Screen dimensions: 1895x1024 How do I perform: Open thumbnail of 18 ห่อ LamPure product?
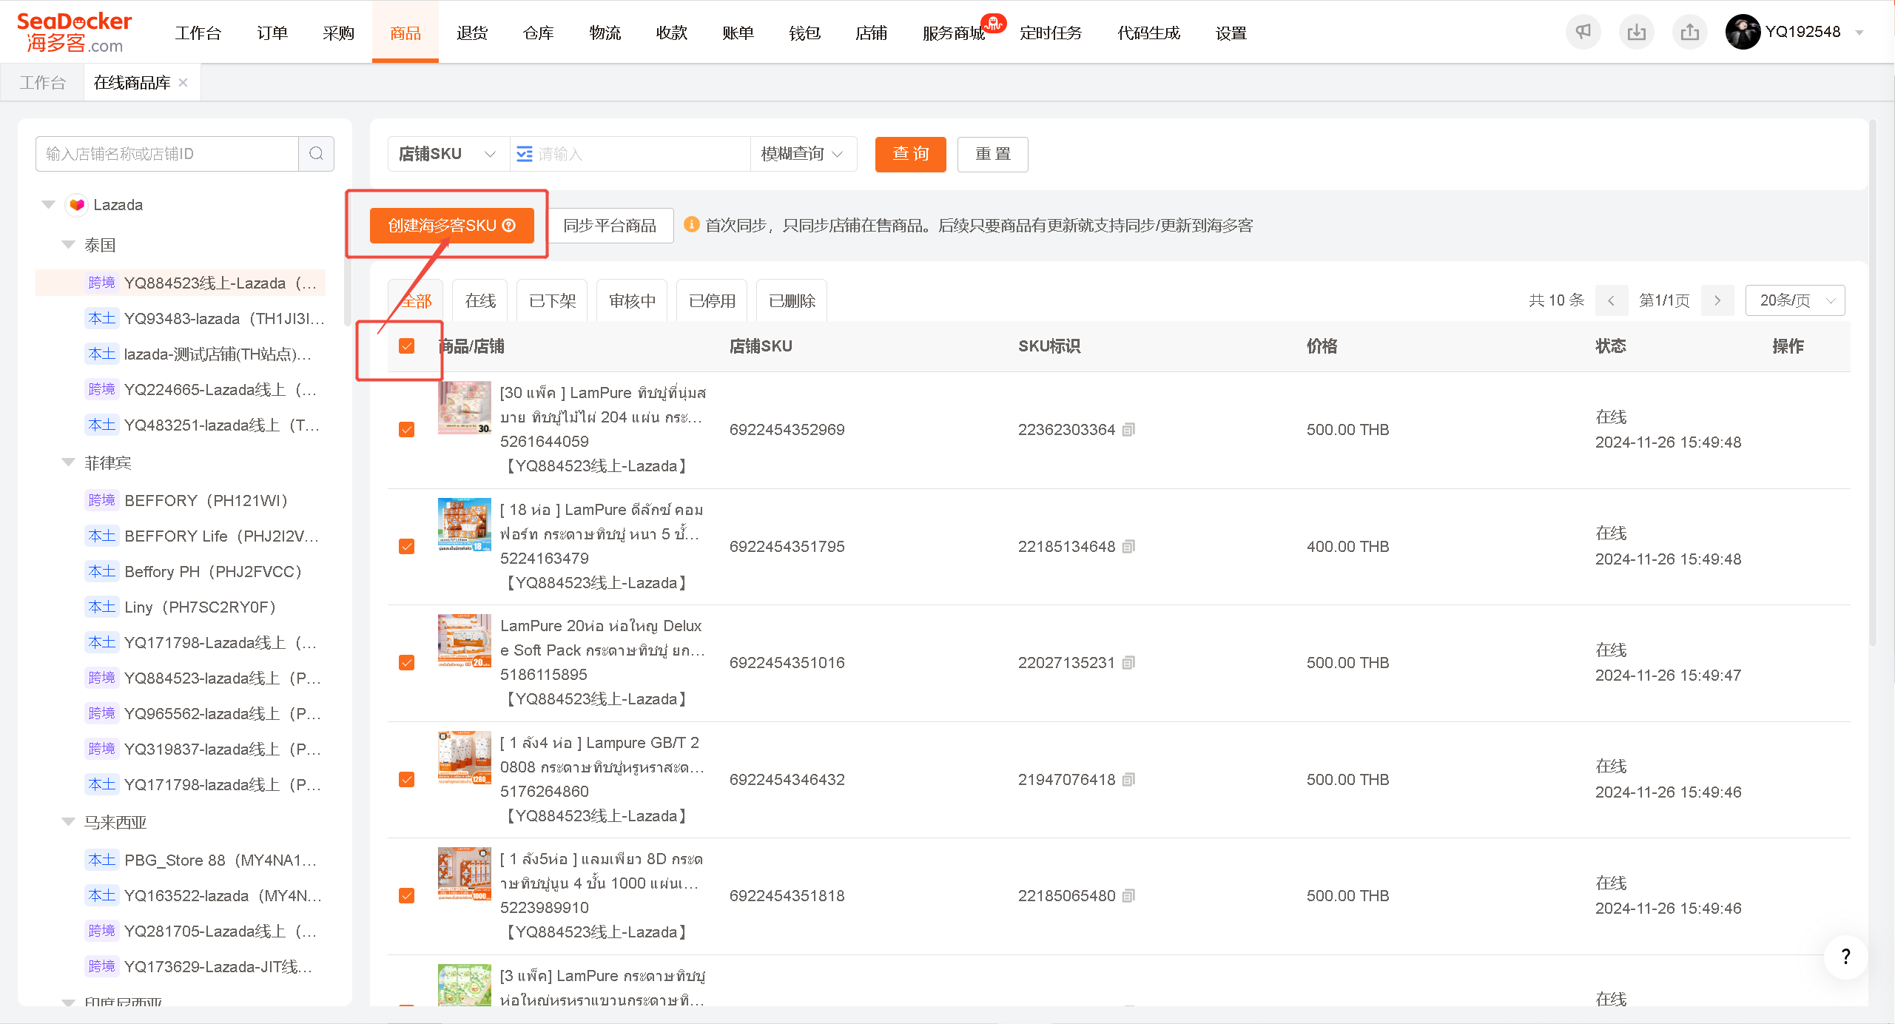click(465, 525)
